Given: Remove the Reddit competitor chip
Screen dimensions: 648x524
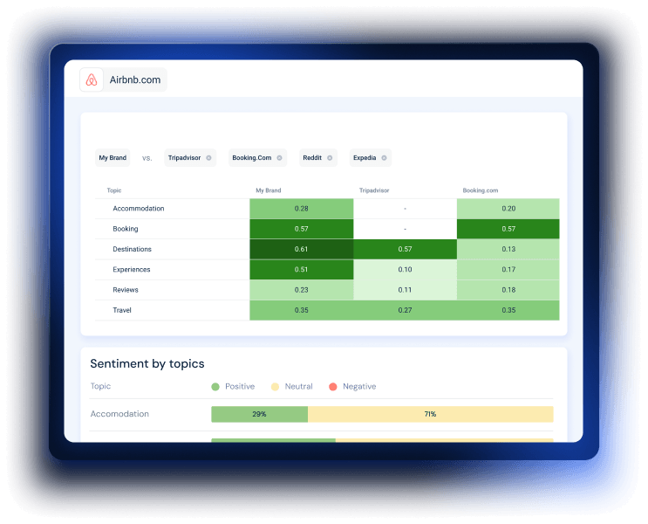Looking at the screenshot, I should [330, 158].
